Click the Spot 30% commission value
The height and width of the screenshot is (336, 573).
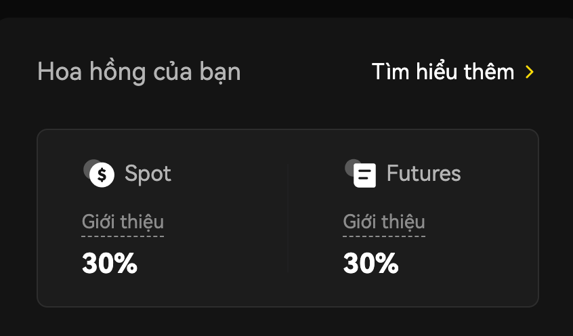(x=109, y=264)
